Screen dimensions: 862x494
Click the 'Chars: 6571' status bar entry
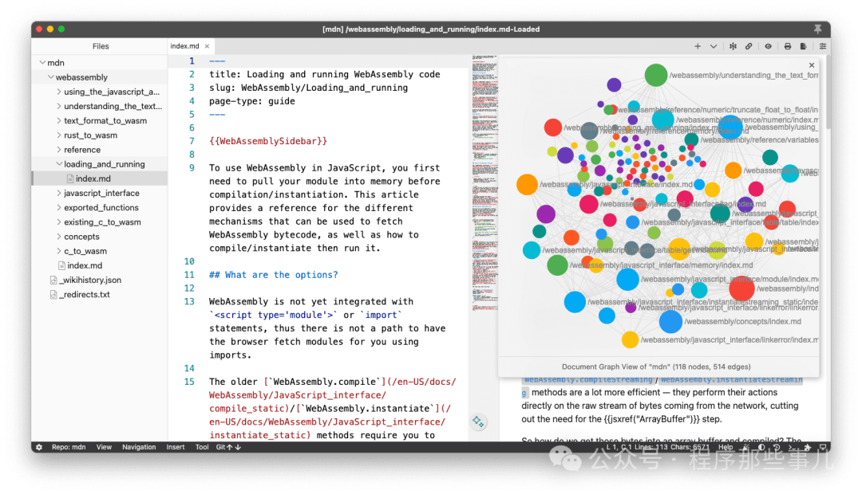click(x=690, y=447)
